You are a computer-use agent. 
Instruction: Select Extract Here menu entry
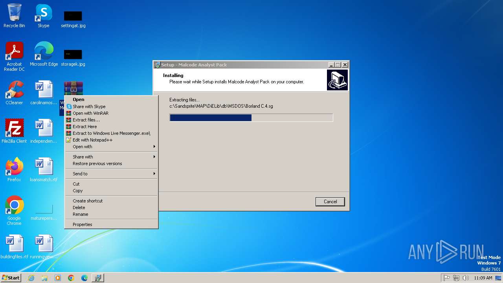tap(111, 127)
